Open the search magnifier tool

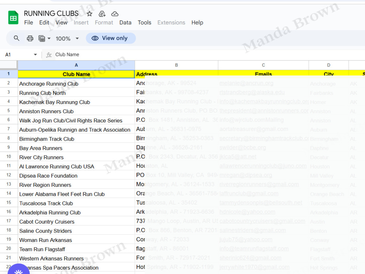(x=16, y=38)
